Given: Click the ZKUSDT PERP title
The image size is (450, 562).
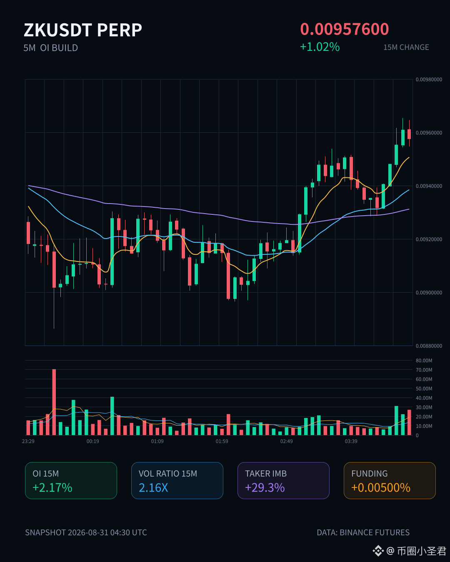Looking at the screenshot, I should tap(83, 30).
